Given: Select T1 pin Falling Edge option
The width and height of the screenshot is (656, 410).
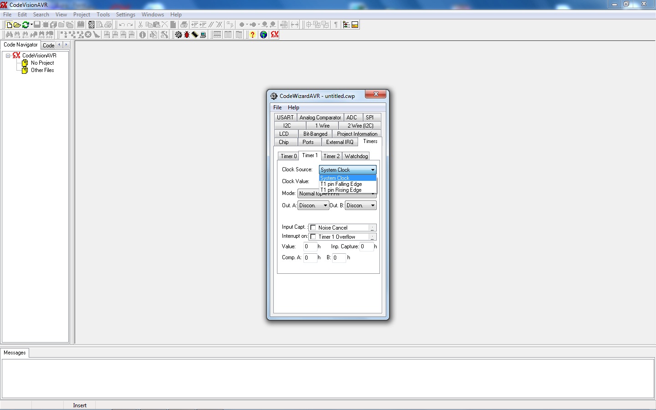Looking at the screenshot, I should tap(341, 184).
